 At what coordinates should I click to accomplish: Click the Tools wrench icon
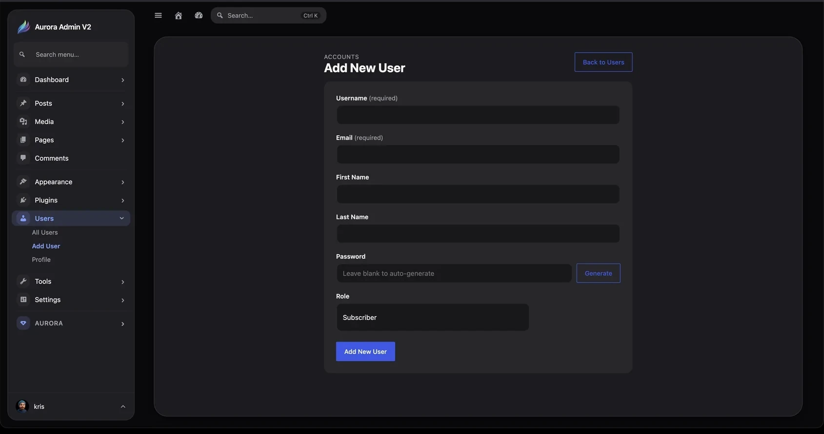tap(23, 281)
